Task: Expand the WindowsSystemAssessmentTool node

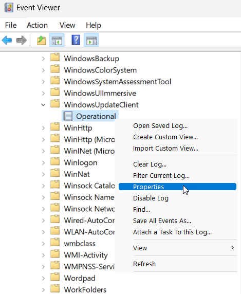Action: (43, 82)
